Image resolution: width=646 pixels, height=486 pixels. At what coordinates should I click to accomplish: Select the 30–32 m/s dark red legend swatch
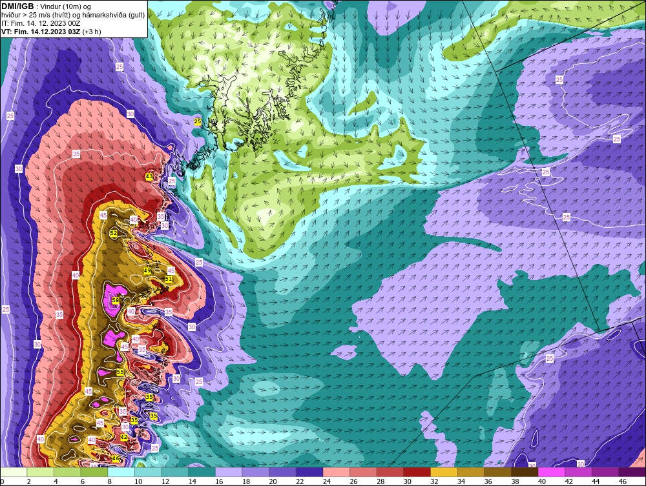pyautogui.click(x=417, y=472)
